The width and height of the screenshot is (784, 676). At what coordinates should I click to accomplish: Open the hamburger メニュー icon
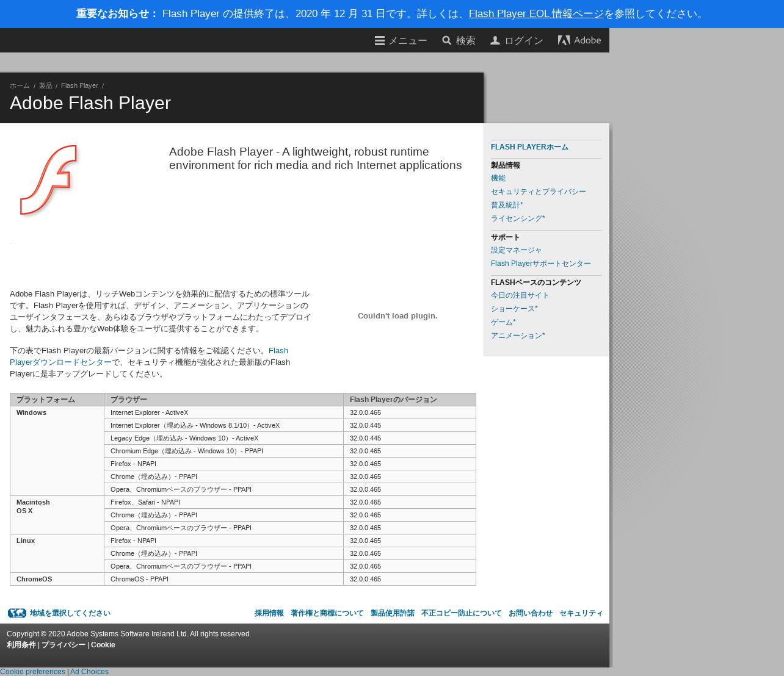tap(380, 41)
